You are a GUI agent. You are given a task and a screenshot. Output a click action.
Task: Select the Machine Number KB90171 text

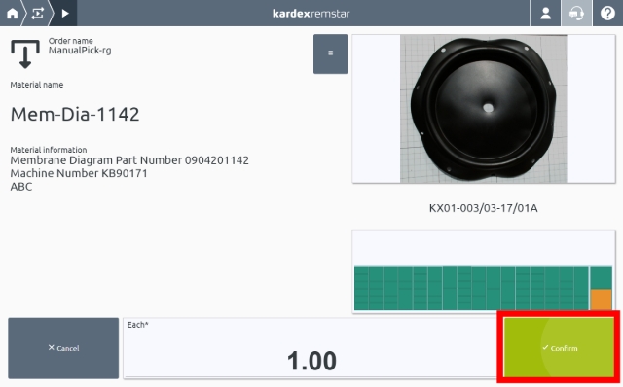[79, 173]
